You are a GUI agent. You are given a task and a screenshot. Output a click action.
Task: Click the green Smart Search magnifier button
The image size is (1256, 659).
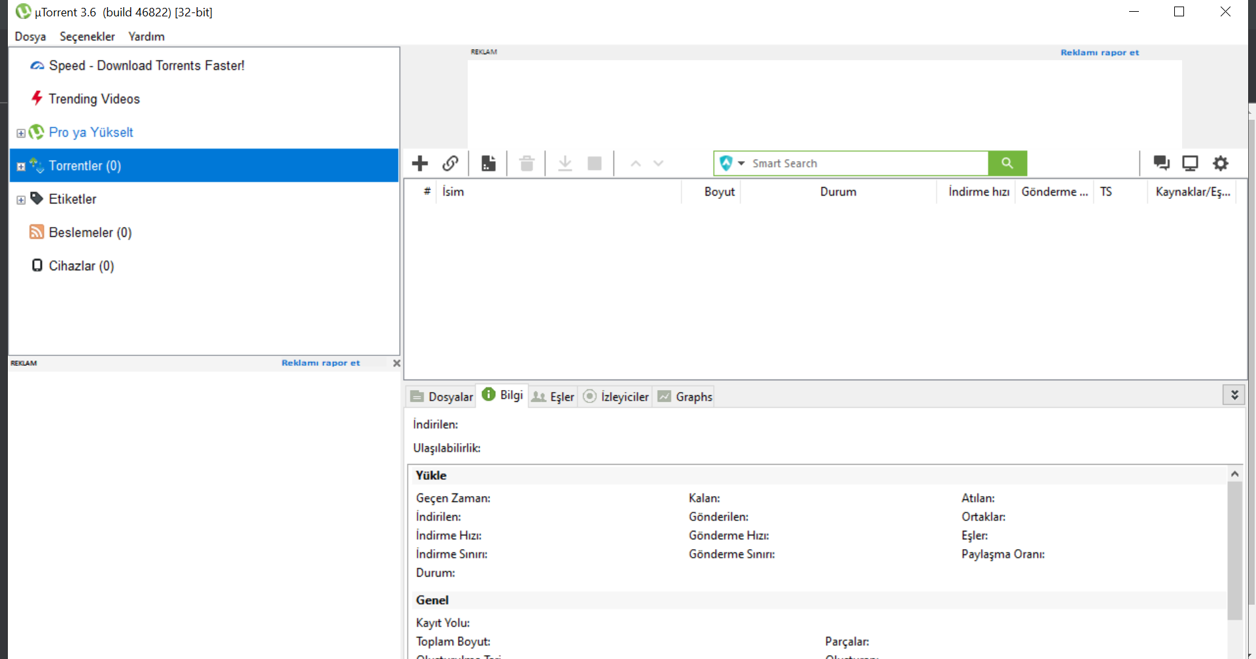point(1007,163)
